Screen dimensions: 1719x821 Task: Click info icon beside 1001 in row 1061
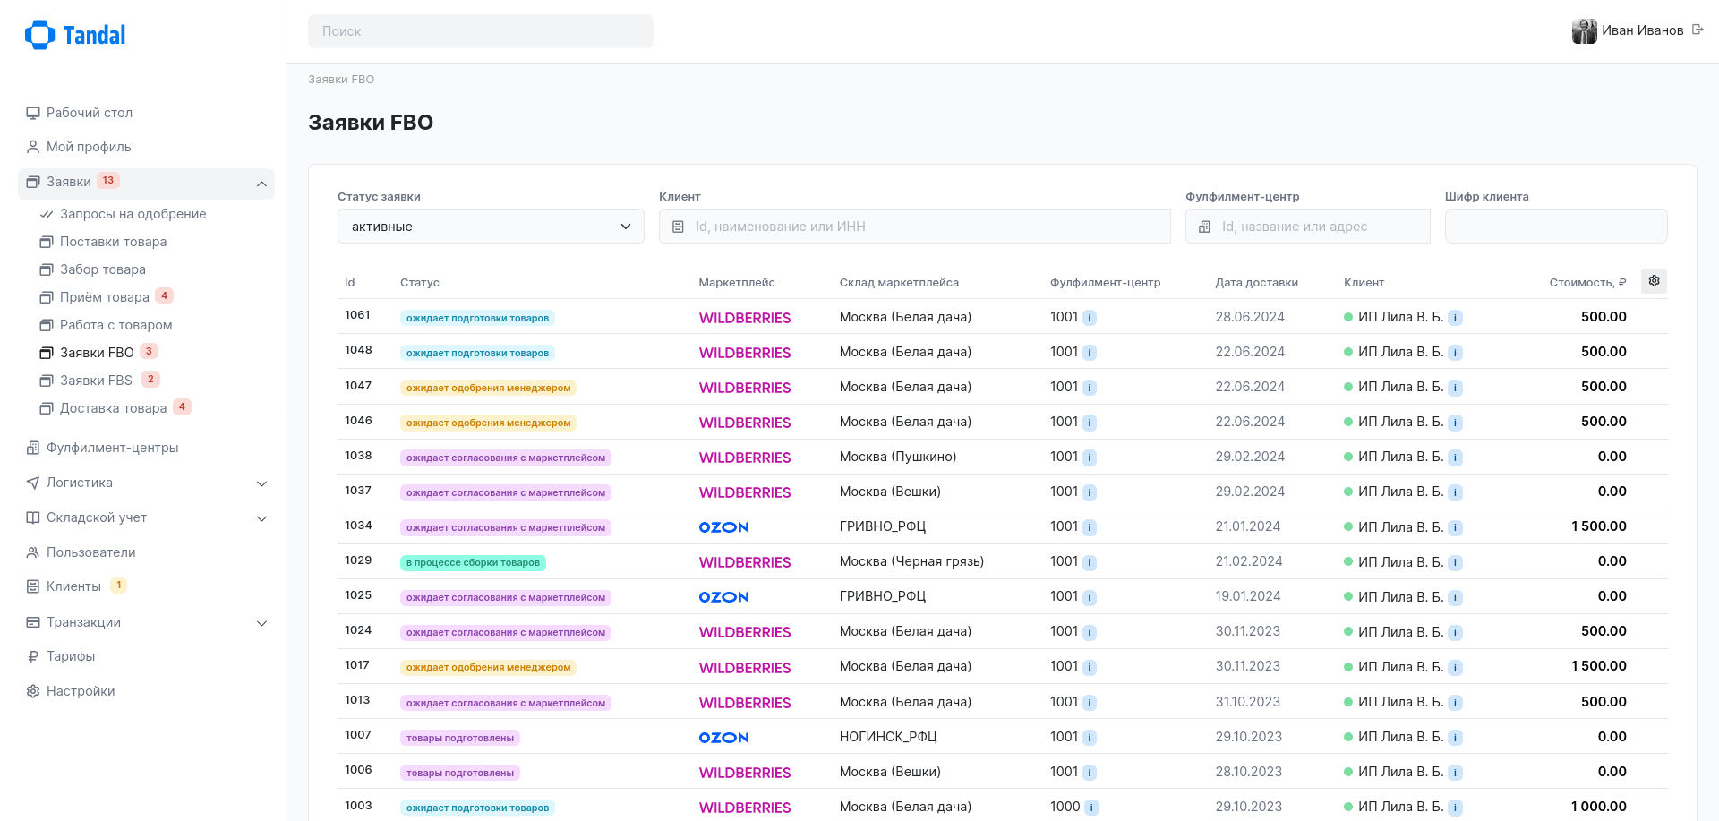pos(1090,317)
